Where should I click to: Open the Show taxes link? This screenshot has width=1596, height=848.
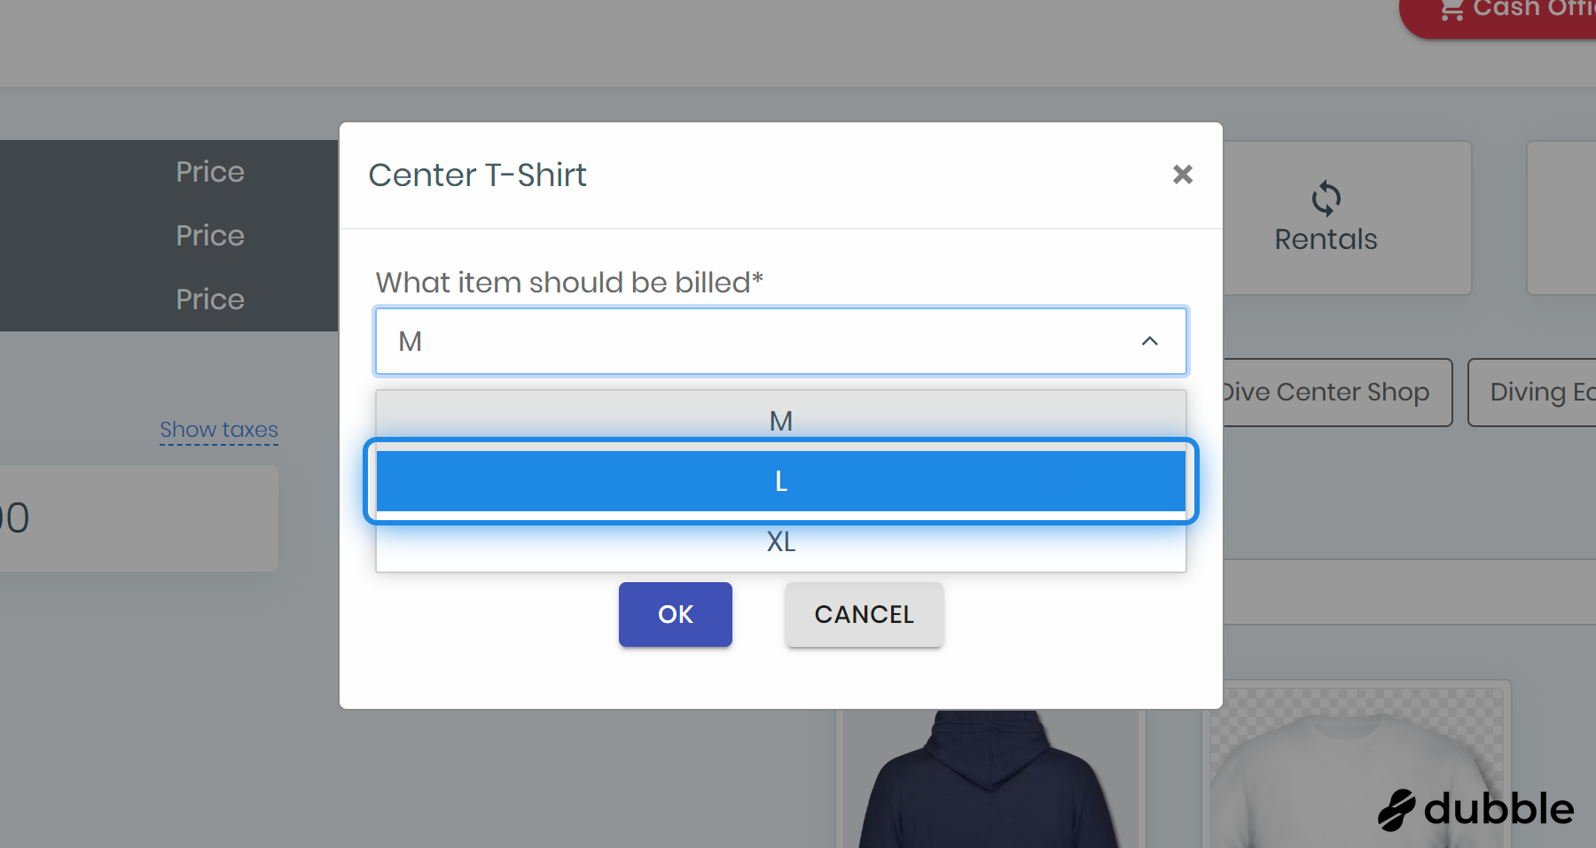tap(219, 430)
